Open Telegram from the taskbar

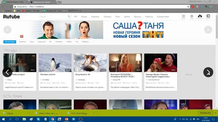coord(74,119)
